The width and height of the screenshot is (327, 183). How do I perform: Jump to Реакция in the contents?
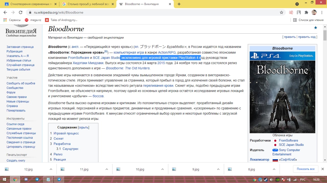coord(60,160)
